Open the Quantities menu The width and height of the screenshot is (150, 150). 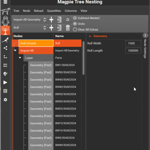click(x=54, y=11)
